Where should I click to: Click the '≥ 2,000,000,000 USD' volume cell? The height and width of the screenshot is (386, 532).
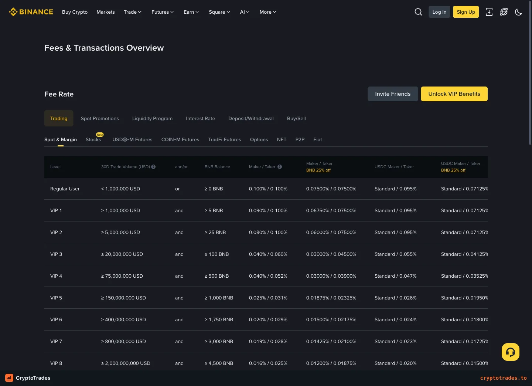126,363
